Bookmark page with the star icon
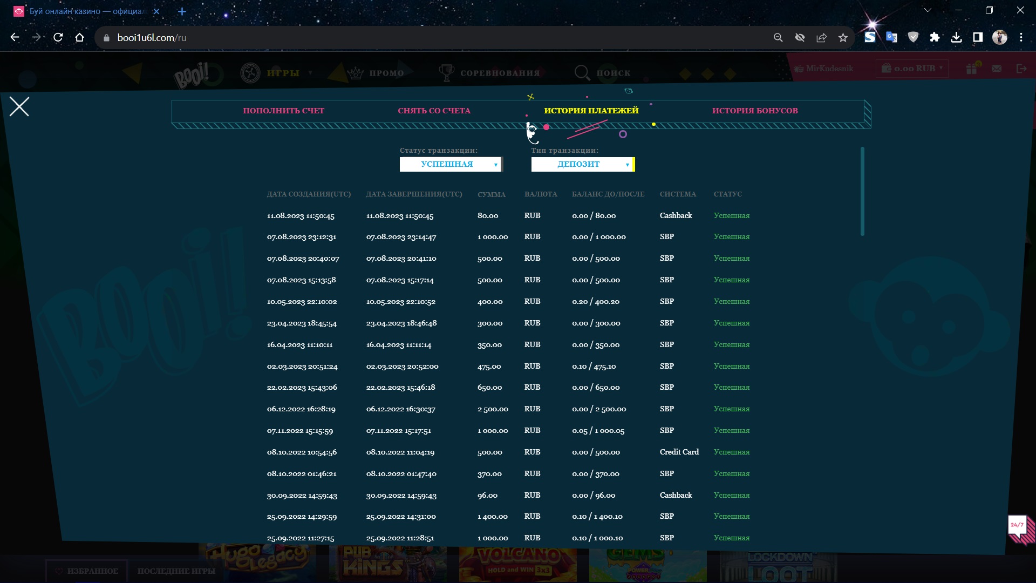Viewport: 1036px width, 583px height. pos(843,38)
